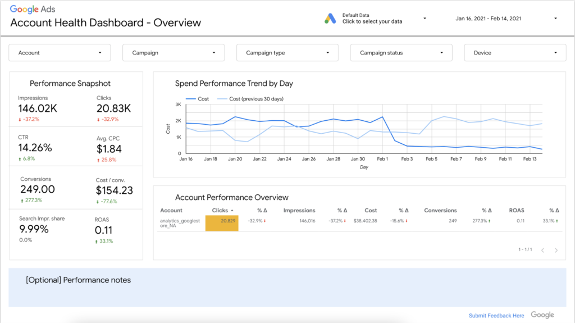This screenshot has width=575, height=323.
Task: Expand the Campaign filter dropdown
Action: 174,53
